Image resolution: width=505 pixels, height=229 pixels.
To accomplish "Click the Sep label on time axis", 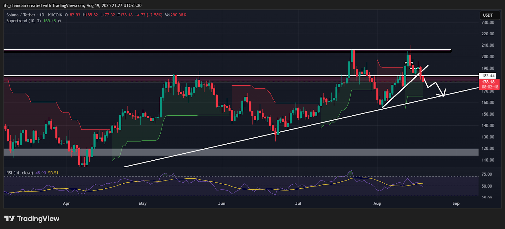I will coord(456,203).
